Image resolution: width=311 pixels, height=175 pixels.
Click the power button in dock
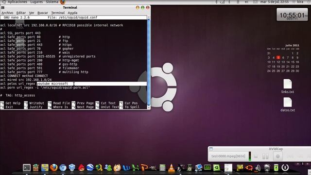pos(285,168)
